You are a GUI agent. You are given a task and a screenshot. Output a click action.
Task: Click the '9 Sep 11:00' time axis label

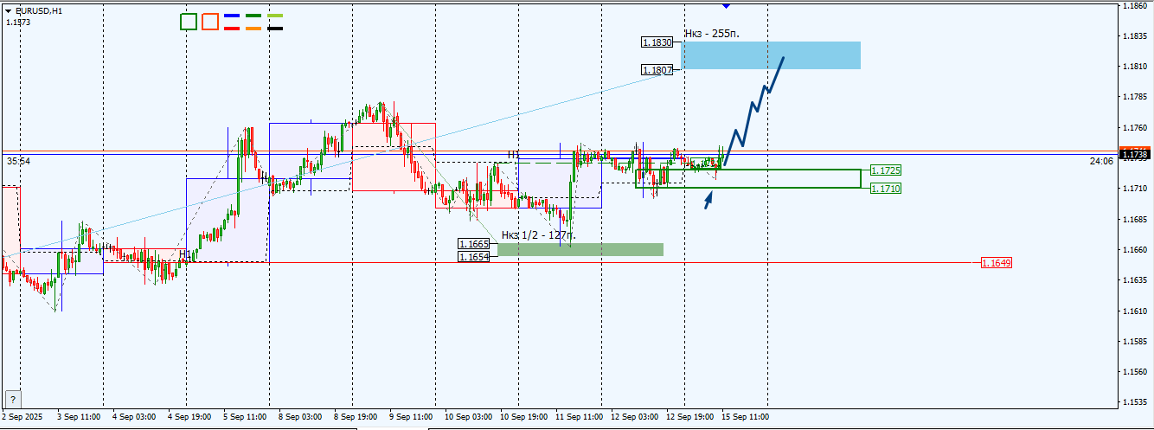coord(413,416)
